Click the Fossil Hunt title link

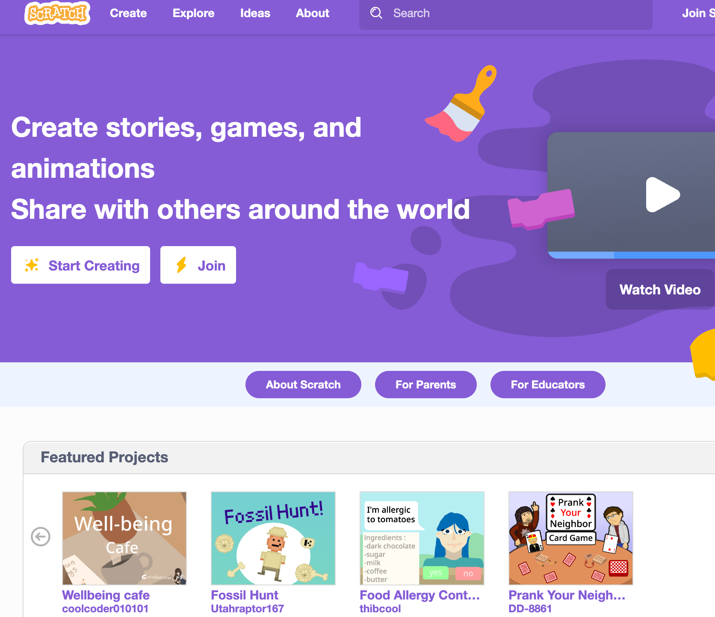coord(245,595)
